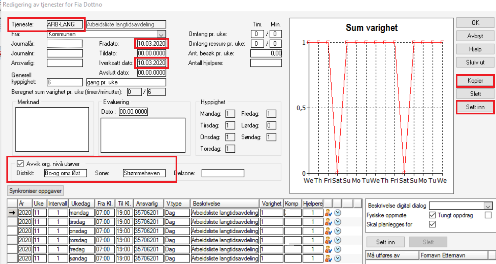Click into the empty Delsone field
The height and width of the screenshot is (264, 496).
point(223,173)
